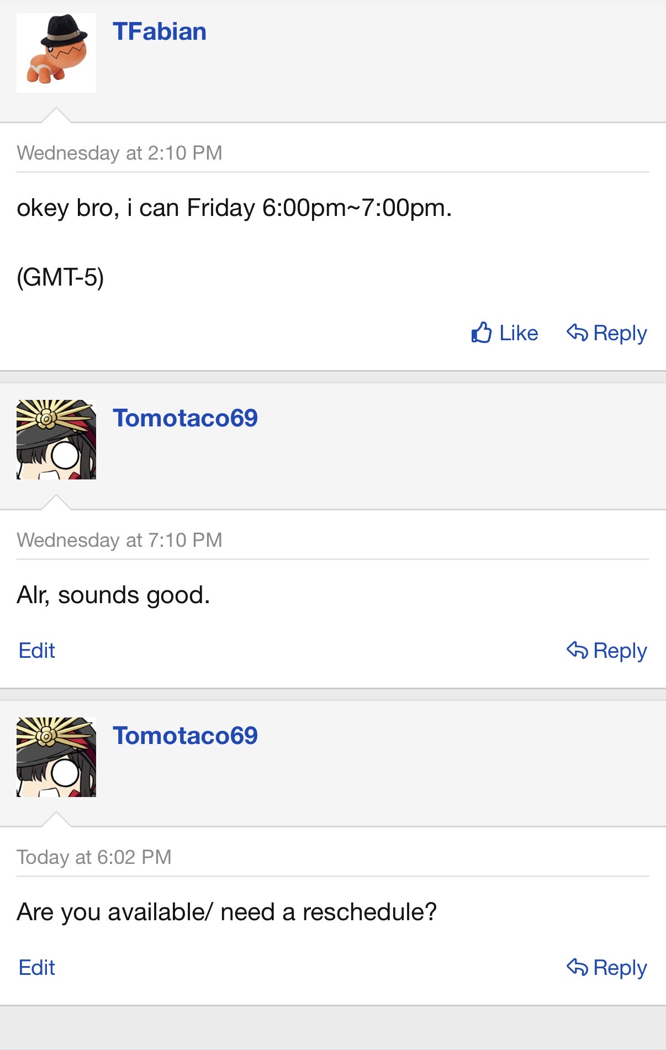Click the thumbs-up icon on TFabian's post
Image resolution: width=666 pixels, height=1050 pixels.
[482, 333]
